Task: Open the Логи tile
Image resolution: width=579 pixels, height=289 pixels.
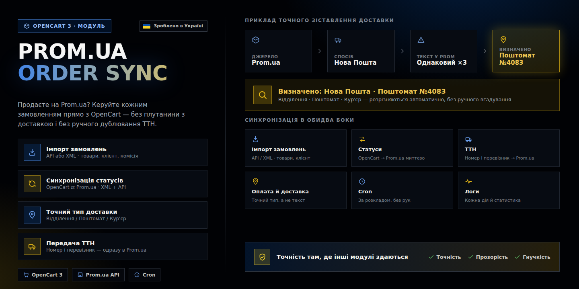Action: tap(509, 191)
